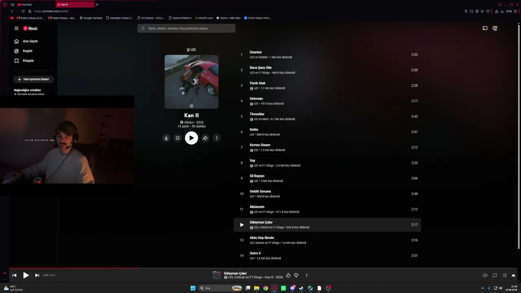
Task: Open the Google Haritalar bookmark
Action: click(91, 18)
